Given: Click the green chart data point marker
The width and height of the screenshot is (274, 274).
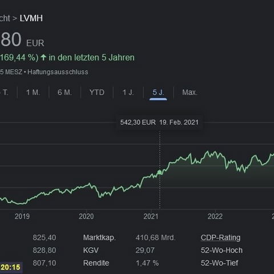Looking at the screenshot, I should point(159,172).
